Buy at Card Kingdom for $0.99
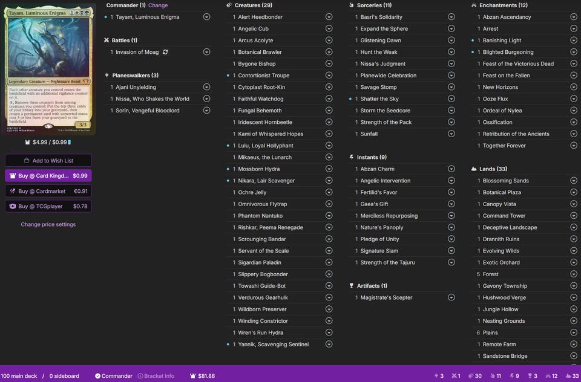The width and height of the screenshot is (581, 382). coord(48,175)
